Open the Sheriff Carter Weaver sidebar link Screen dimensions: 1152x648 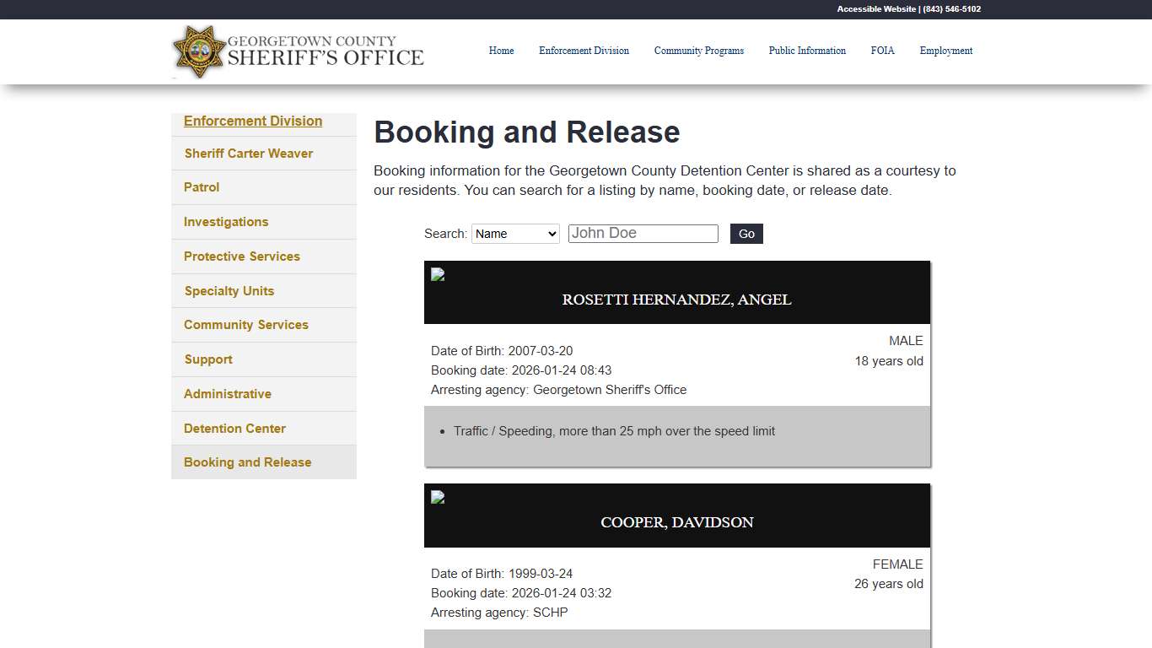[248, 153]
